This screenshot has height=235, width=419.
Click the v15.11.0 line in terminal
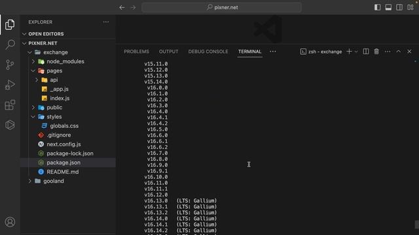coord(156,64)
